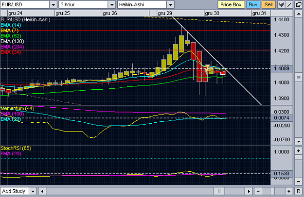Click the gru 29 date header

point(165,13)
